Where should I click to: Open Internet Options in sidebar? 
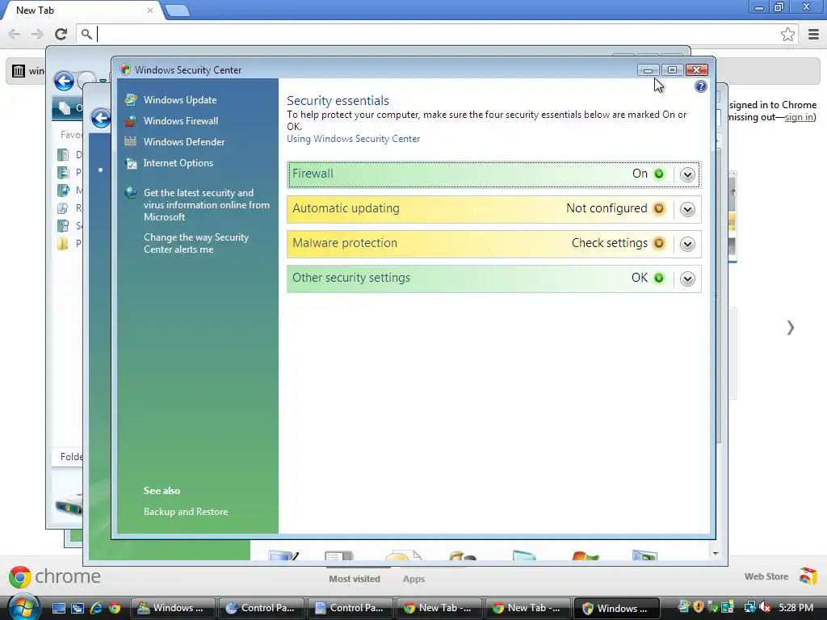(x=178, y=163)
